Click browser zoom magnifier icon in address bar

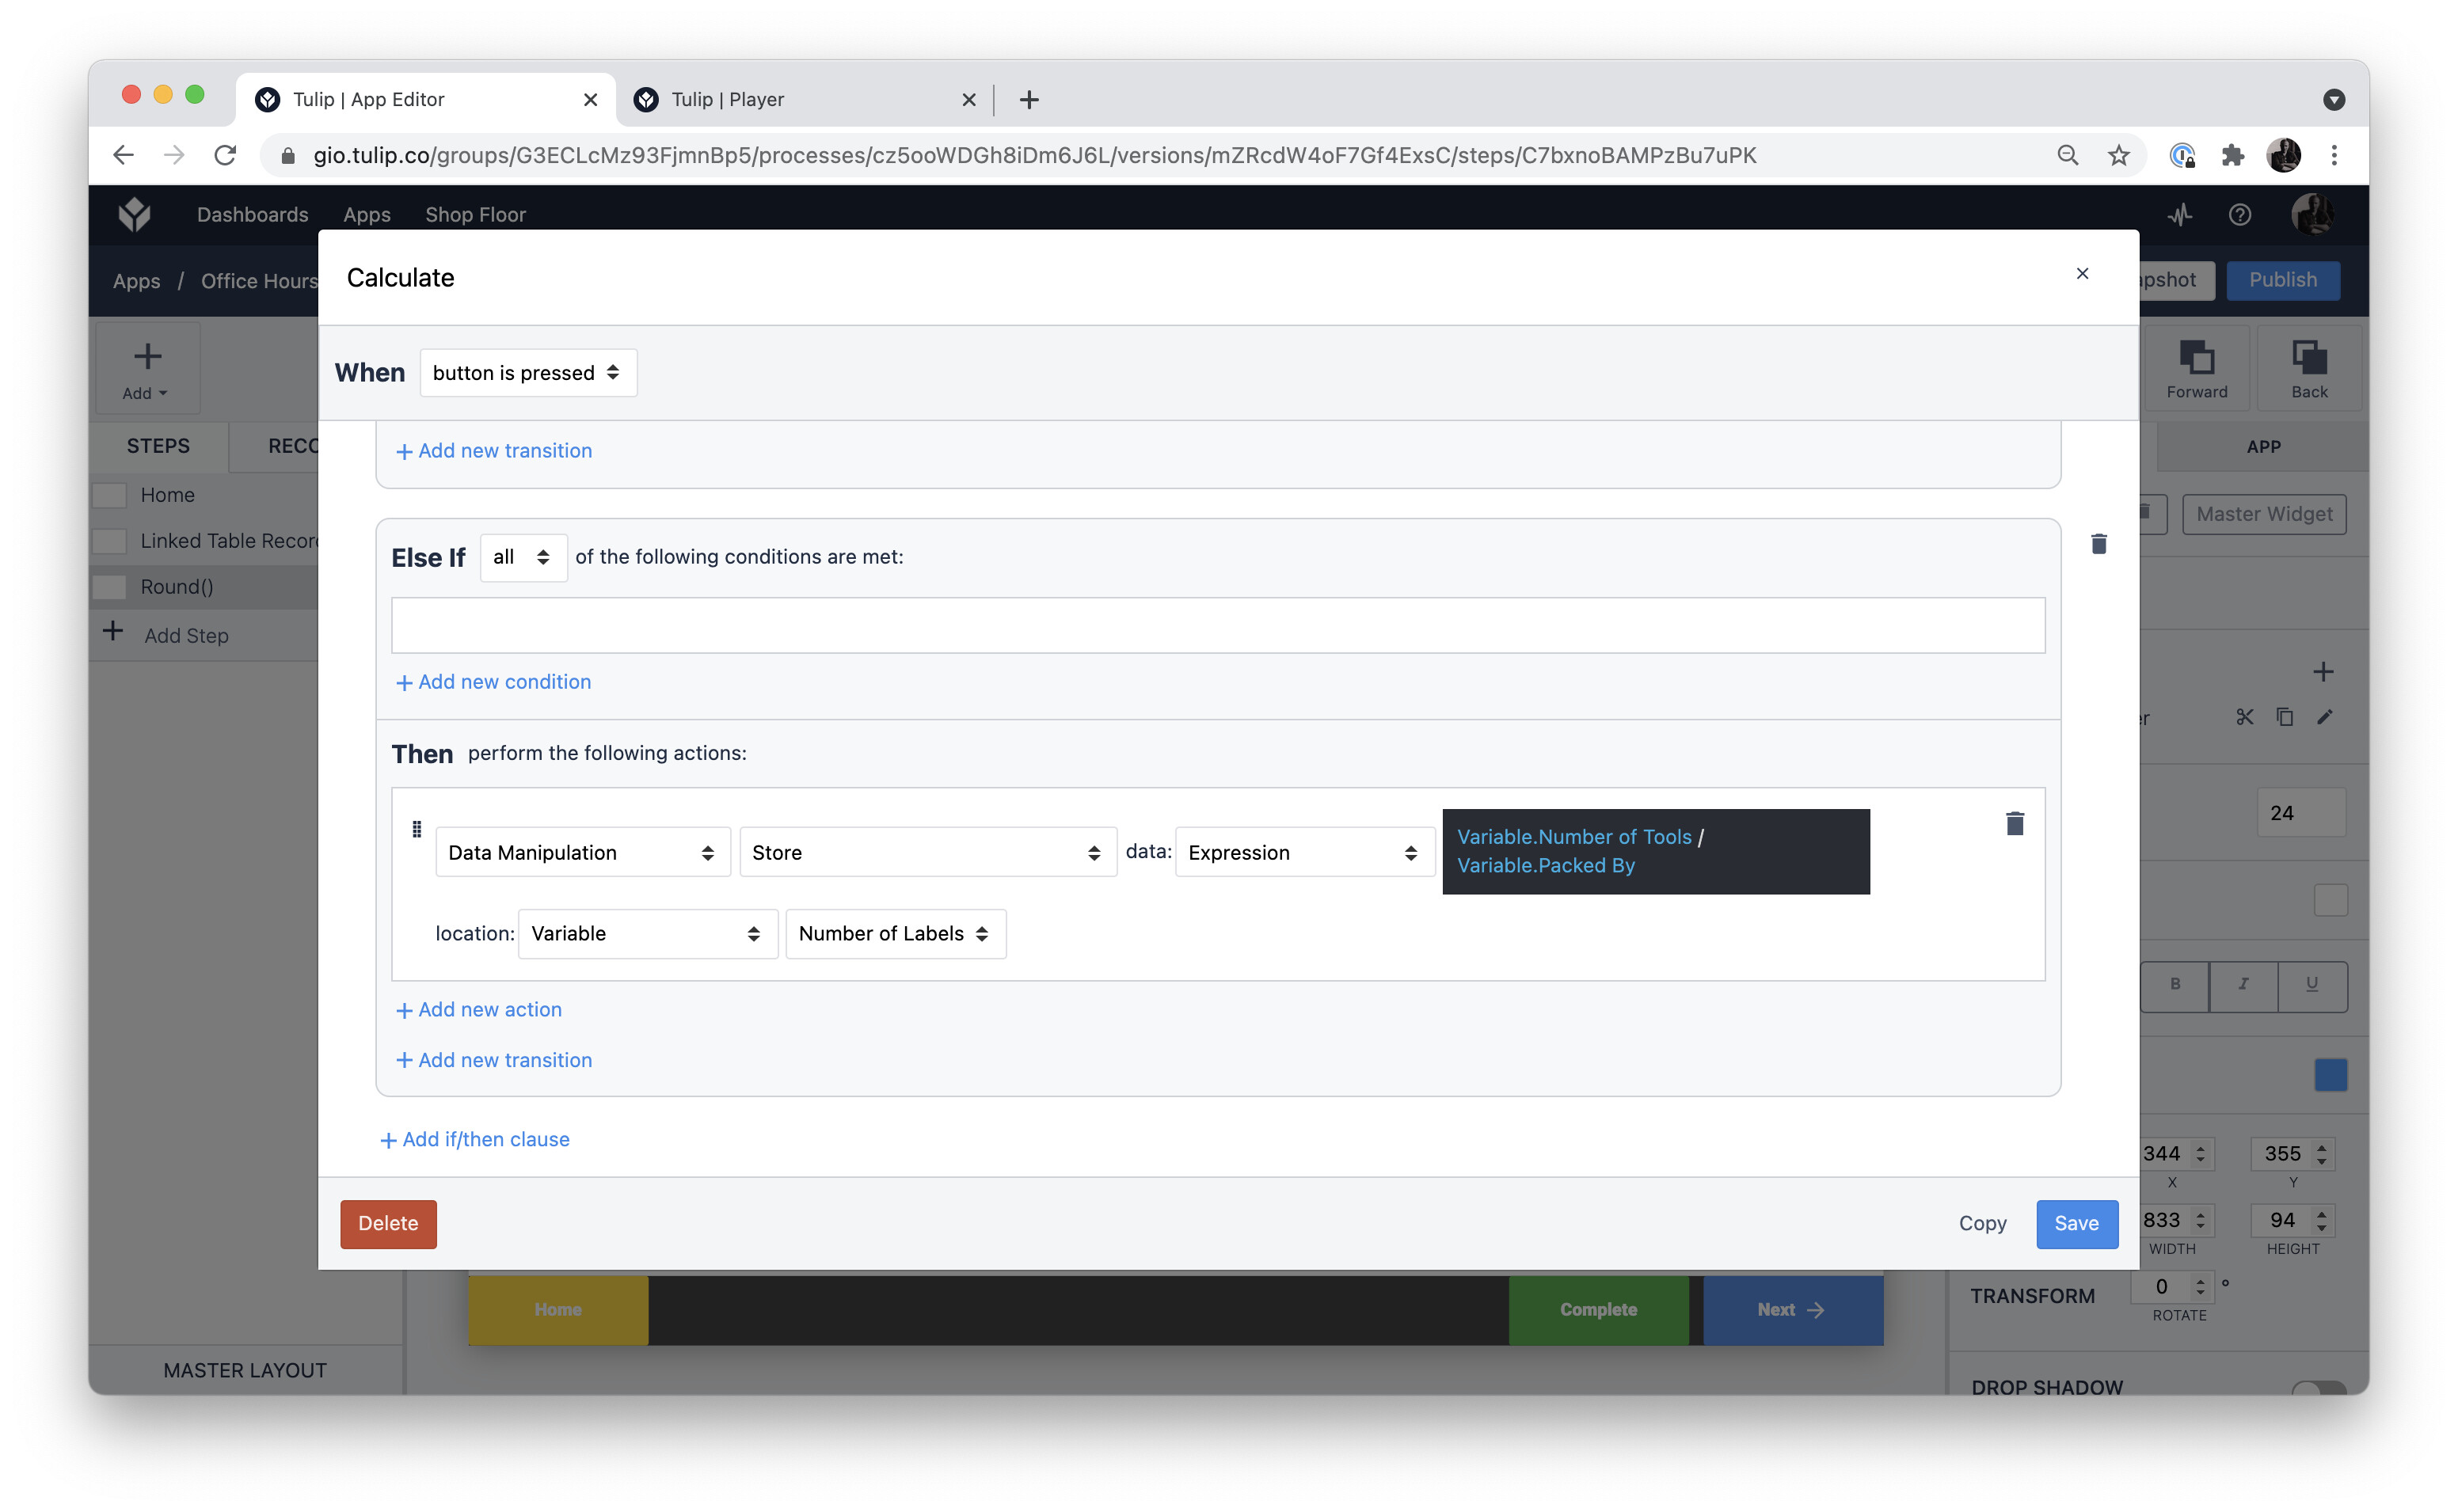coord(2067,155)
